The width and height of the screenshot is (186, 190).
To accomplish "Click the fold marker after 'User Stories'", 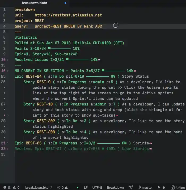I will pos(150,149).
